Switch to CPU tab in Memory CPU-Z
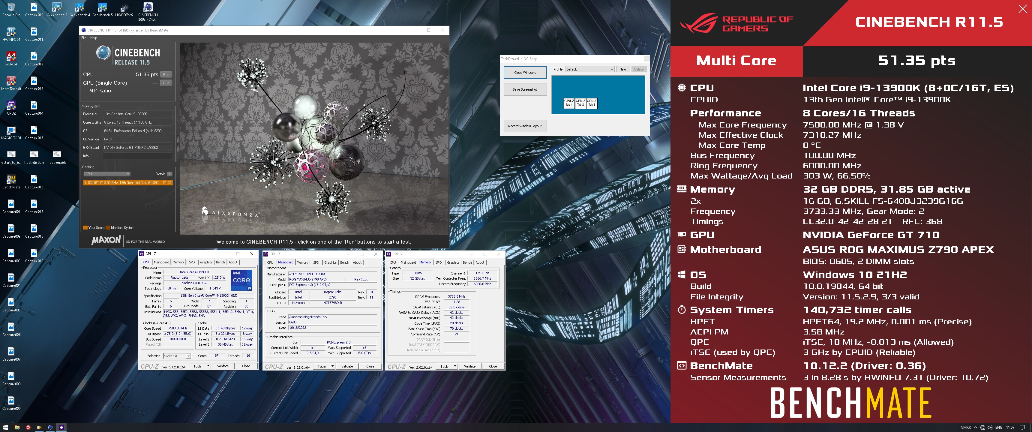Image resolution: width=1032 pixels, height=432 pixels. (393, 262)
